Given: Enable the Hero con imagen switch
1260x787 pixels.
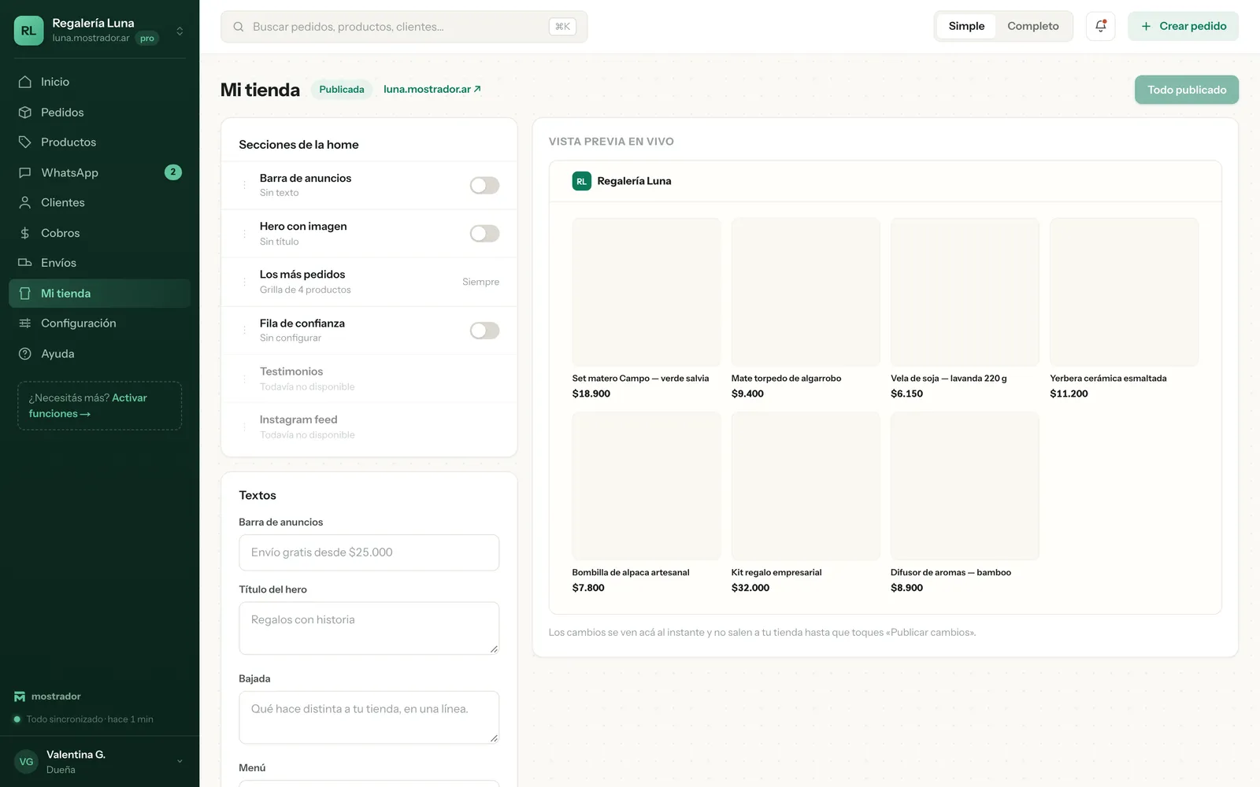Looking at the screenshot, I should [484, 234].
